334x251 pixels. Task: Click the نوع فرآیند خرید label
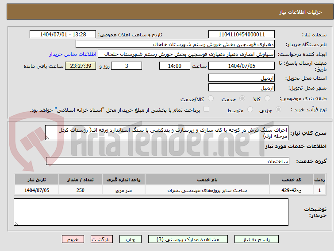[x=309, y=110]
